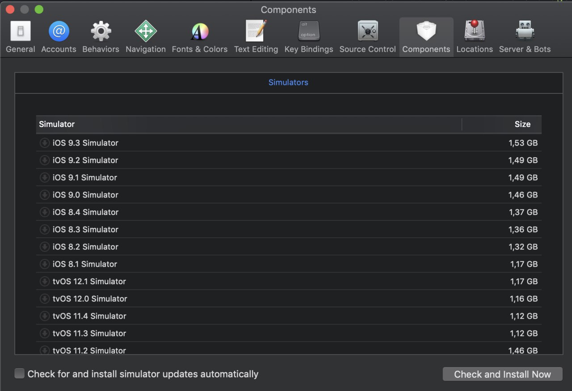Sort by the Size column header
Image resolution: width=572 pixels, height=391 pixels.
pyautogui.click(x=502, y=124)
